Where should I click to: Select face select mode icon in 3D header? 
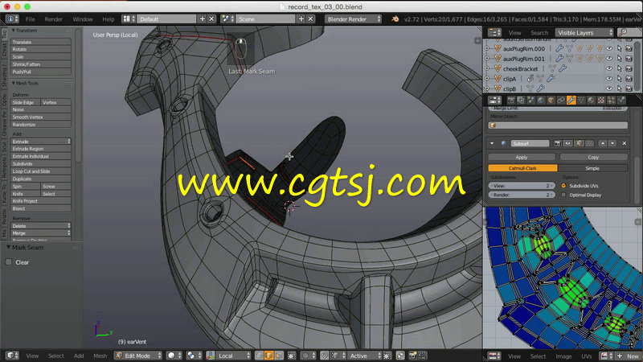[x=279, y=356]
